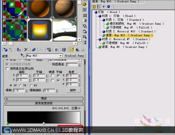Click Assign Material to Selection icon

18,50
